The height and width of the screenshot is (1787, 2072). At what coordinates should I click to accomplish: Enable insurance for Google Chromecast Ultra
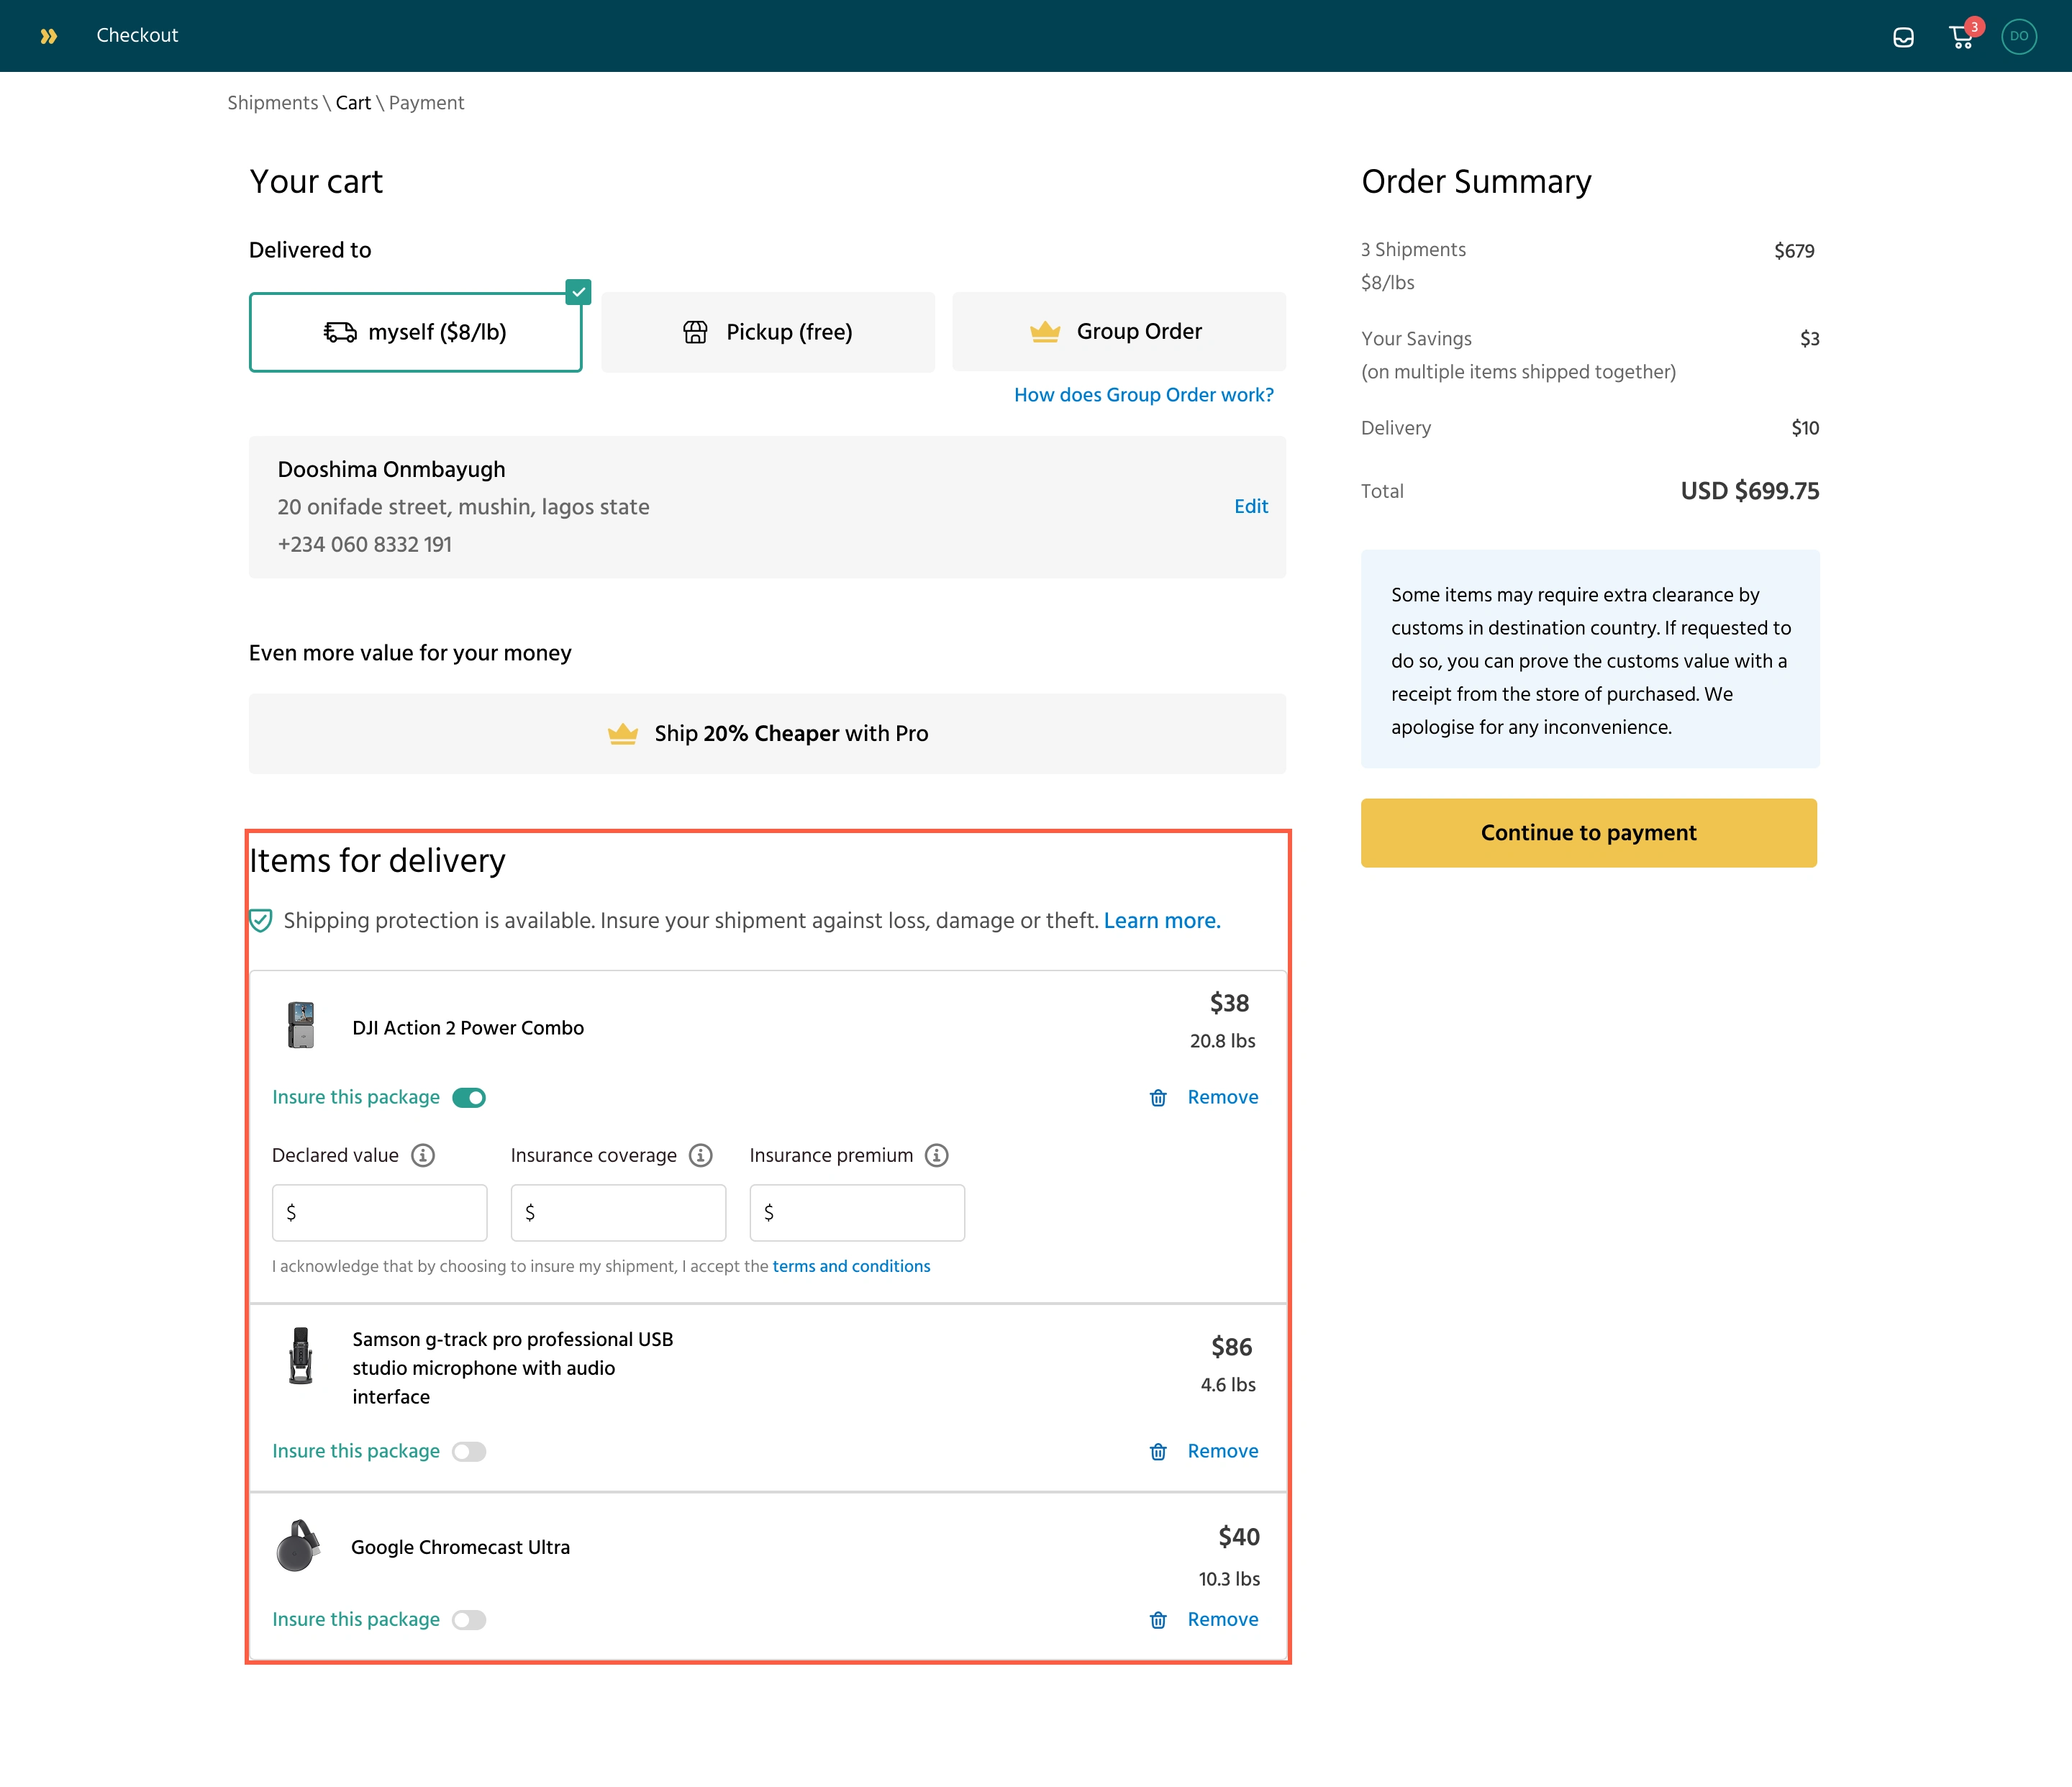pyautogui.click(x=469, y=1619)
